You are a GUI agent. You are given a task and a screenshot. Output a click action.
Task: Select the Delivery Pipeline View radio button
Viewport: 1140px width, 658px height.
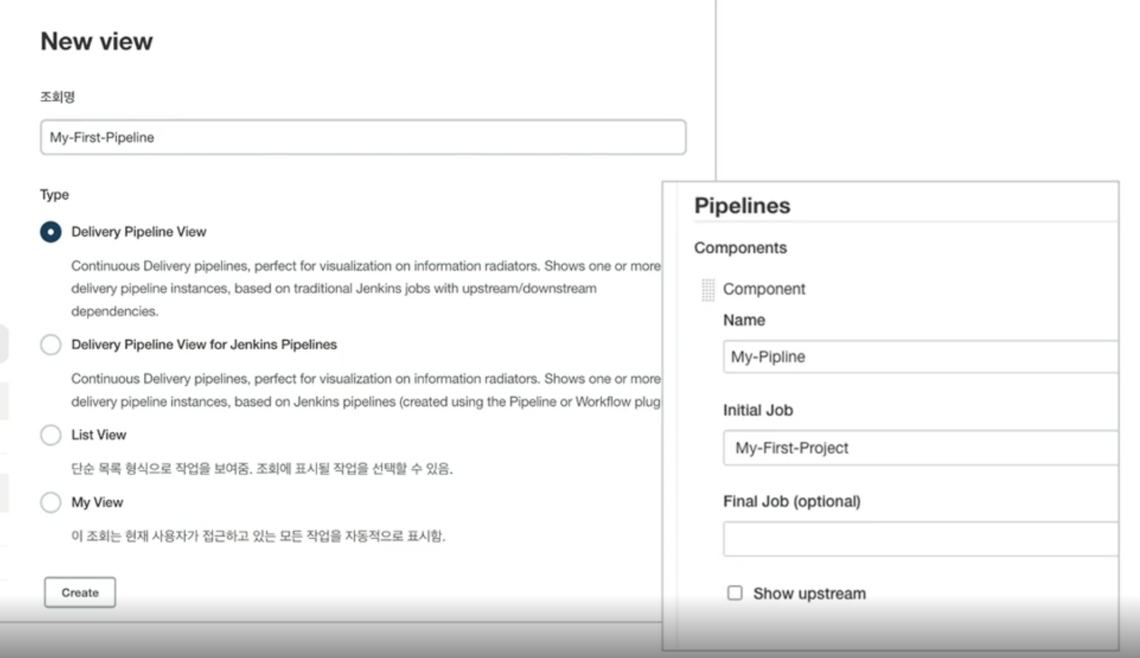tap(51, 232)
